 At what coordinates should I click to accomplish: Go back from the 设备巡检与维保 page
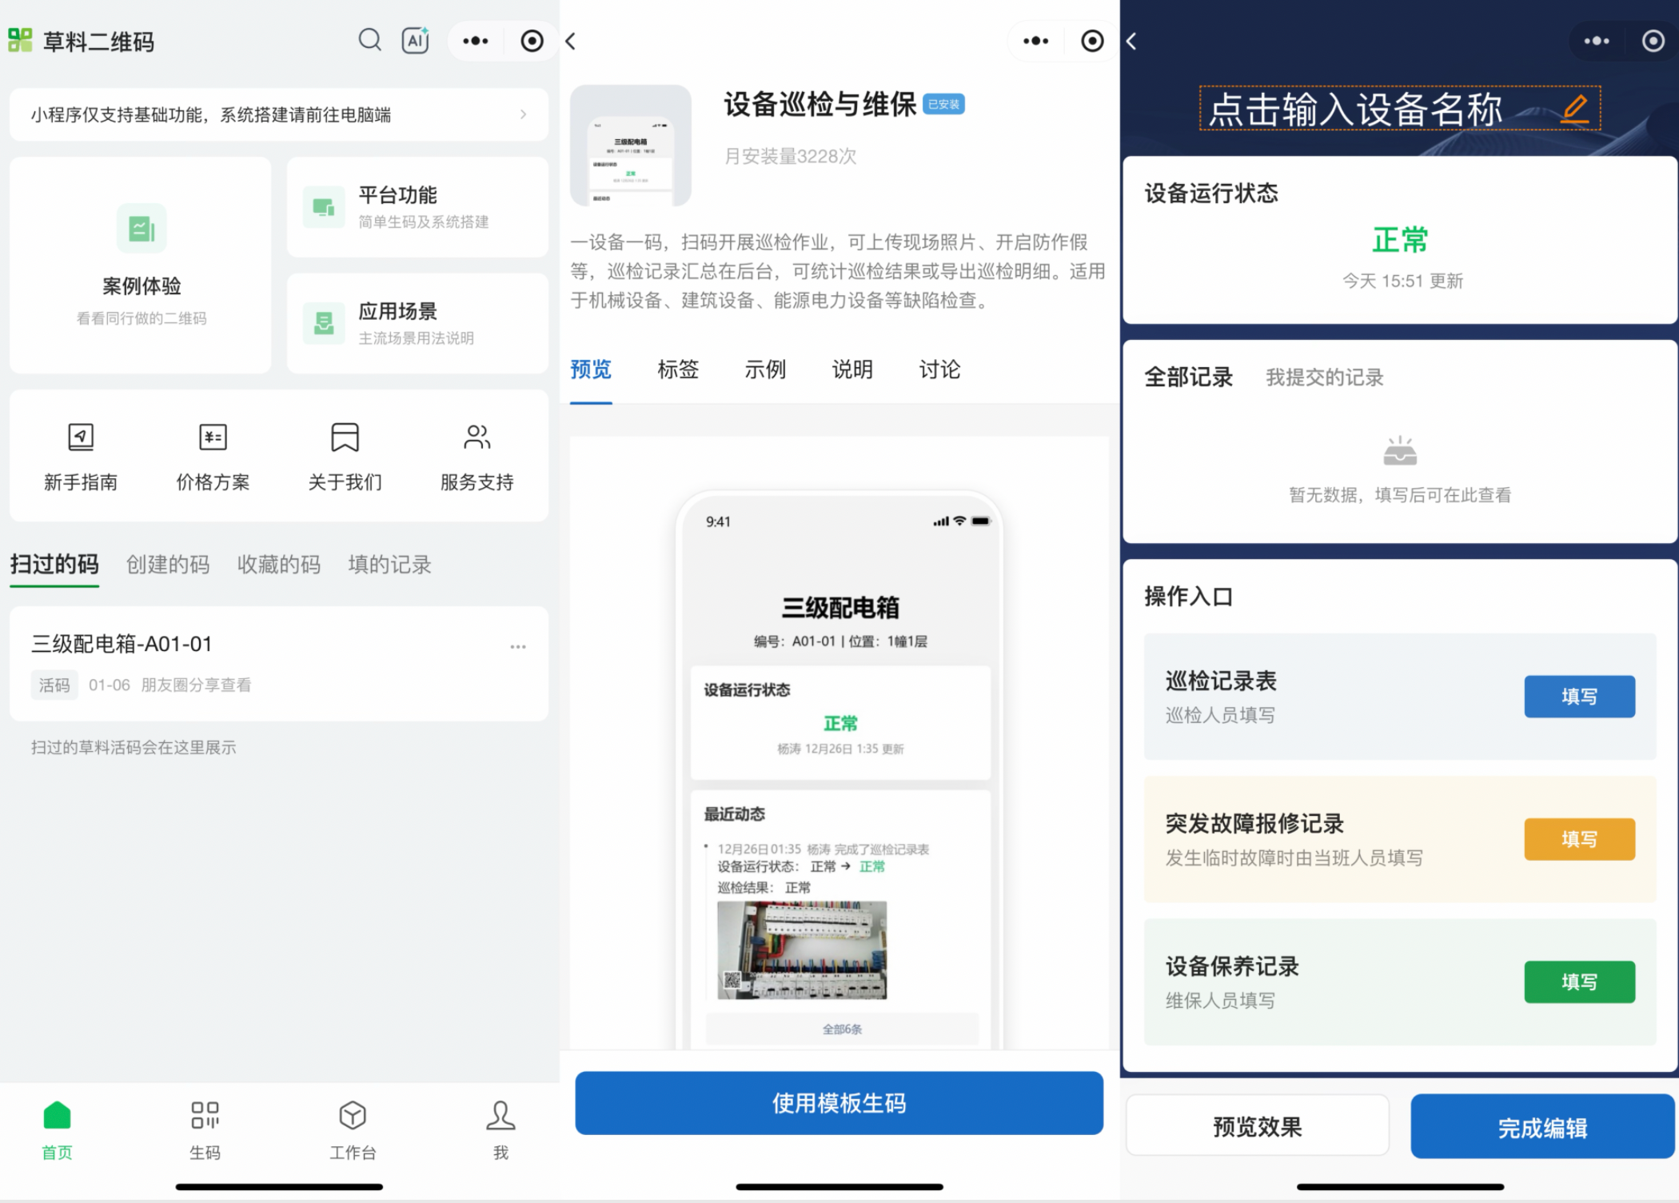[x=571, y=42]
